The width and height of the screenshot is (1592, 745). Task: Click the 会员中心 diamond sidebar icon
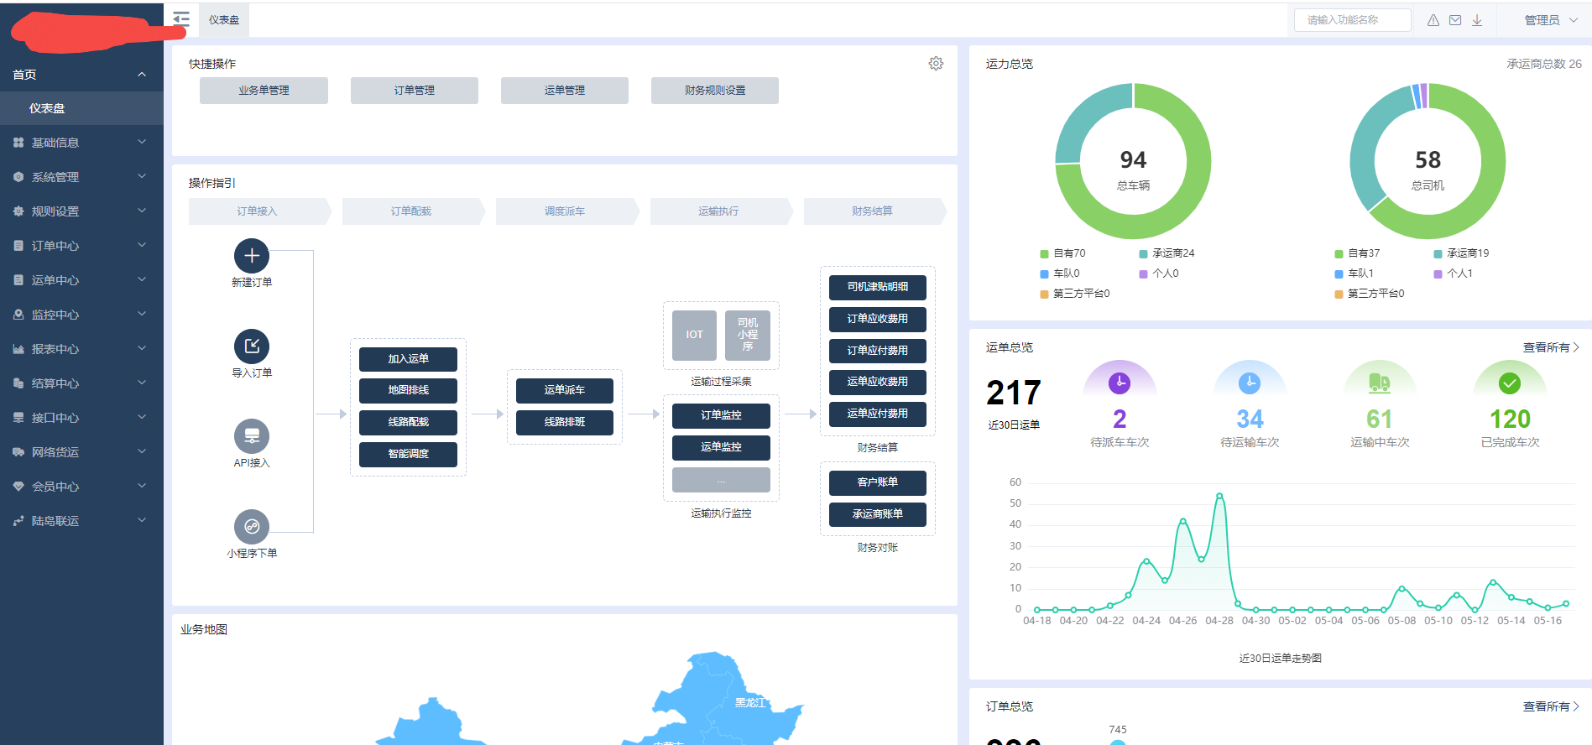[x=18, y=487]
